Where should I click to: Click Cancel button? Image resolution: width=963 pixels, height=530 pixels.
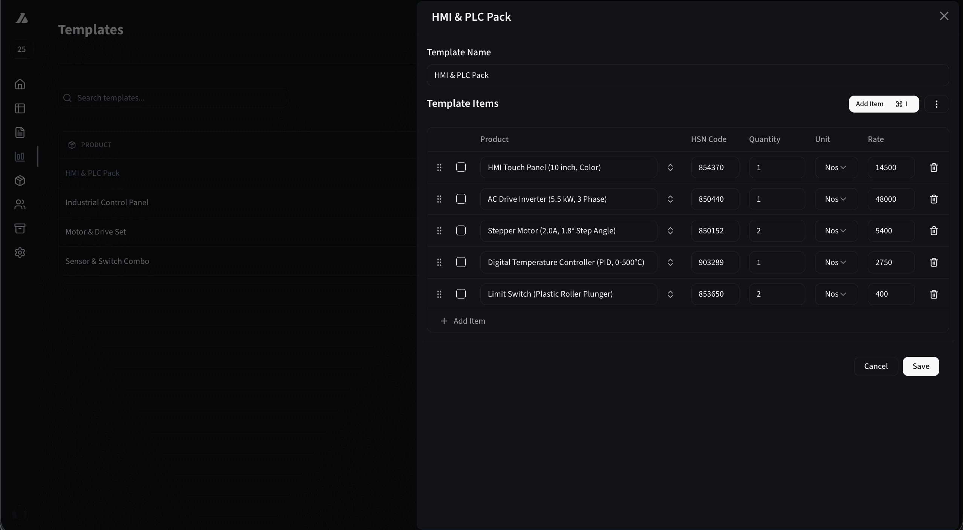tap(876, 366)
